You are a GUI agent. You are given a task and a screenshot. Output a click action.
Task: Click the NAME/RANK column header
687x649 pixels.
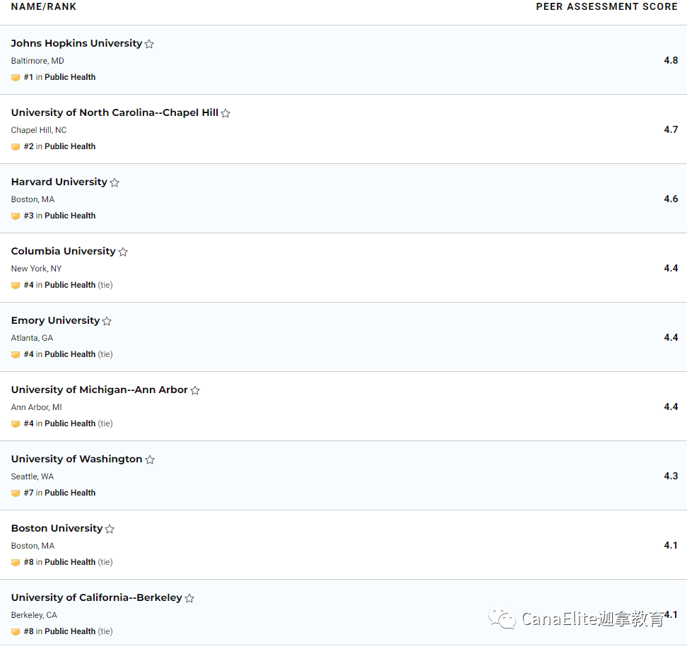[x=43, y=6]
